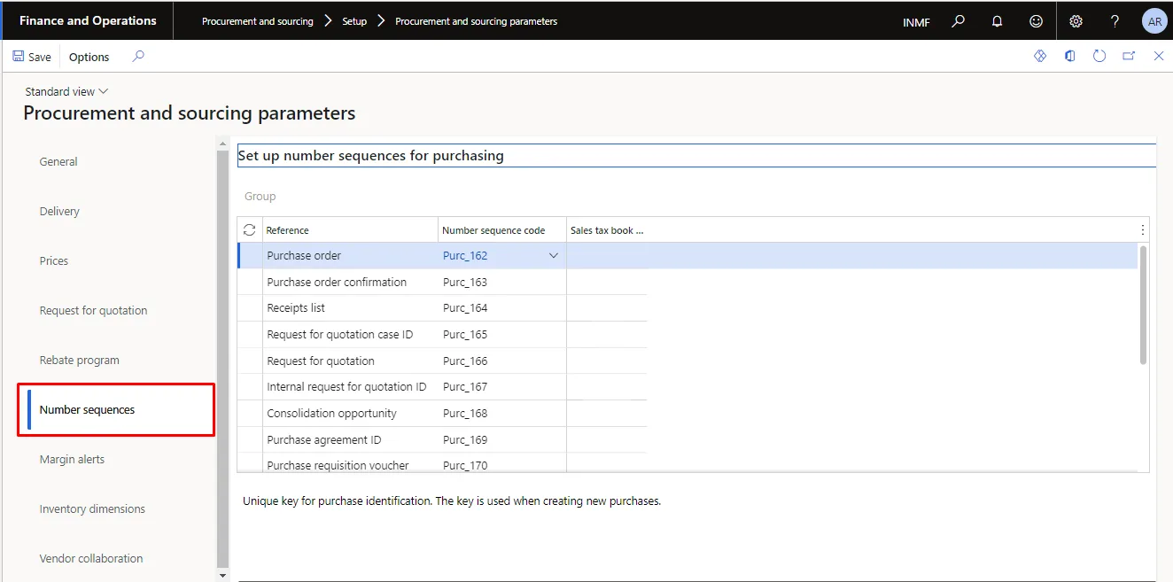Open the Purc_162 number sequence dropdown arrow

click(554, 255)
